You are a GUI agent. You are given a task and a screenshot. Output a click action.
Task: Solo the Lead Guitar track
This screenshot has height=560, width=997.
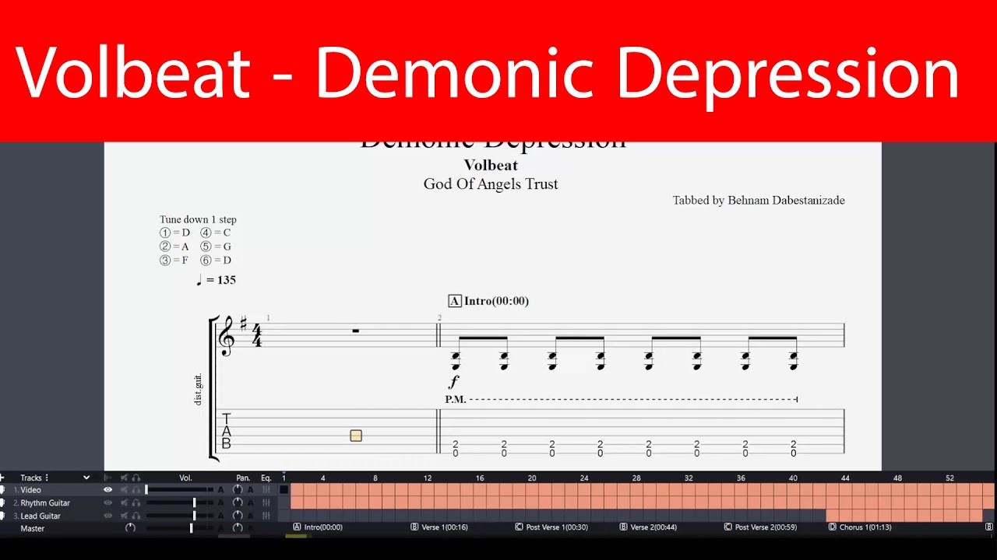(x=136, y=516)
